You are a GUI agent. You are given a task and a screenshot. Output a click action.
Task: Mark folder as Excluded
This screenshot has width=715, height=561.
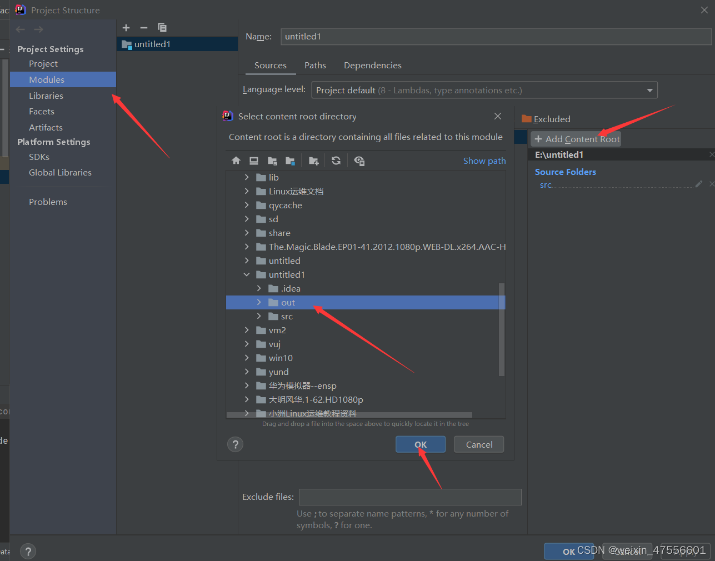pos(546,119)
